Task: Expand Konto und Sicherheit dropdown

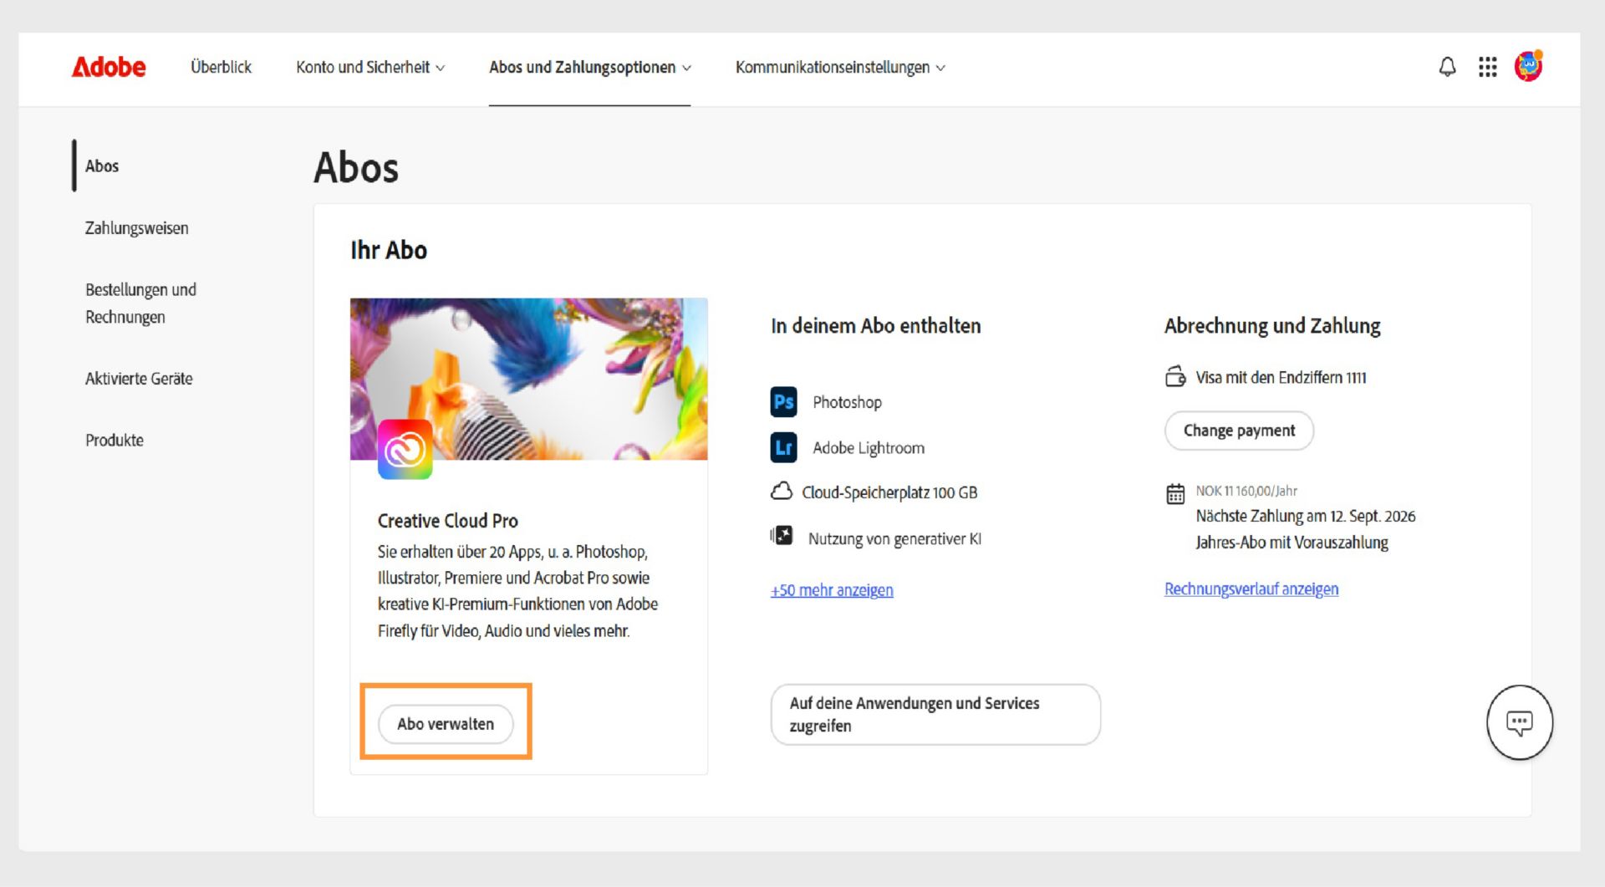Action: click(x=371, y=68)
